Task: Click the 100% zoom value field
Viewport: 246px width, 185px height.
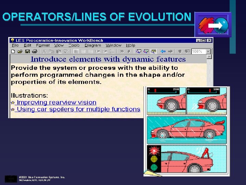Action: click(199, 51)
